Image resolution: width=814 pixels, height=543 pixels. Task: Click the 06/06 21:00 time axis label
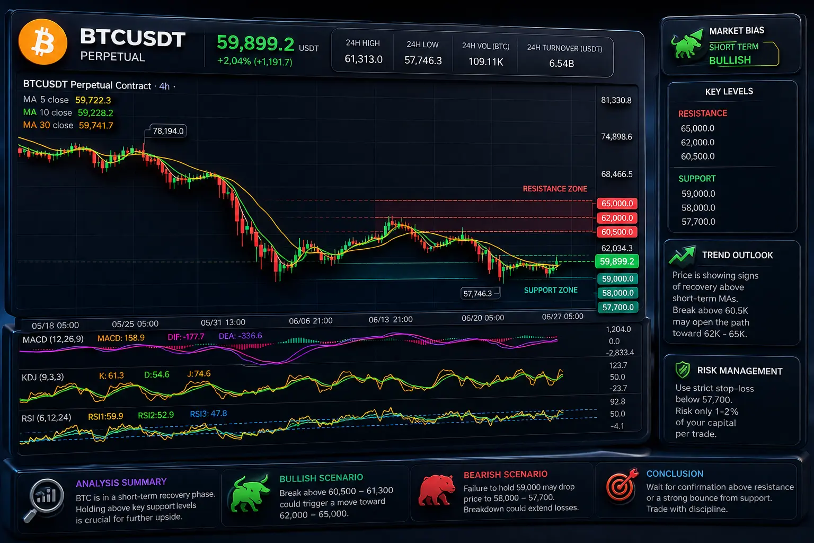pyautogui.click(x=311, y=321)
